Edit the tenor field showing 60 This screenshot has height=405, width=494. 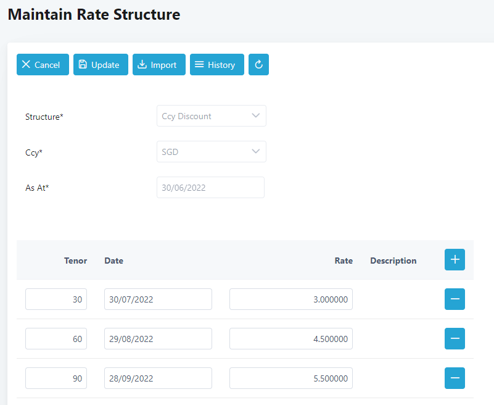pos(56,339)
